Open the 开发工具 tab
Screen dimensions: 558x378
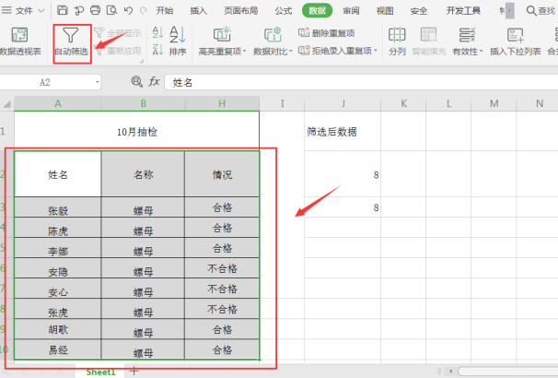pos(463,11)
